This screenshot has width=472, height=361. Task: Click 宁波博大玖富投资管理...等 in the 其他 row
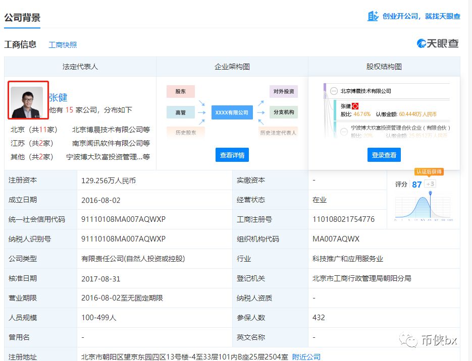tap(108, 157)
